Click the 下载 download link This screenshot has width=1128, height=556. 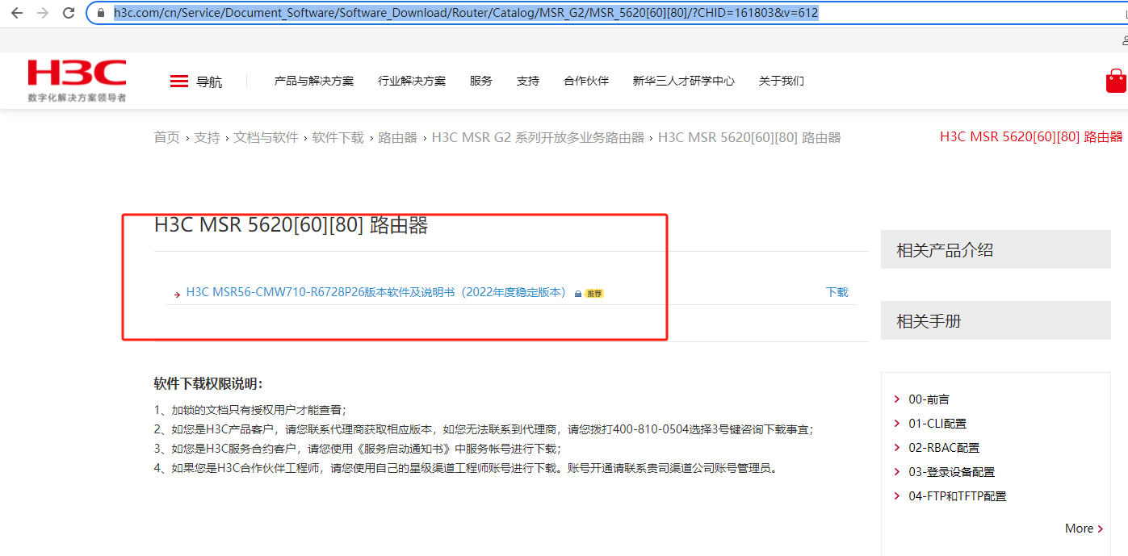coord(837,292)
